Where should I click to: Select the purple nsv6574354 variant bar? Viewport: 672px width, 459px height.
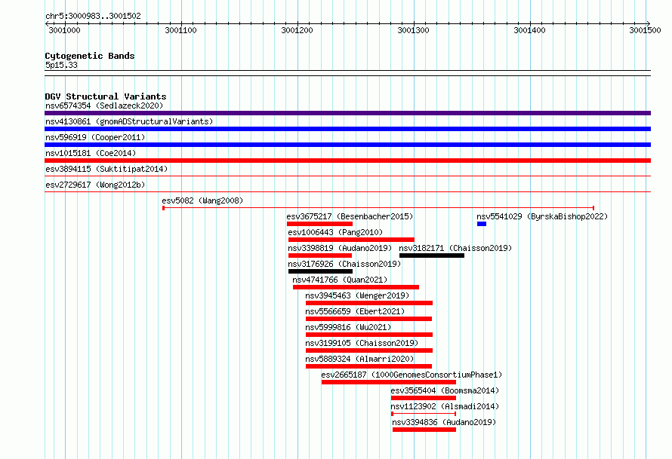coord(347,113)
